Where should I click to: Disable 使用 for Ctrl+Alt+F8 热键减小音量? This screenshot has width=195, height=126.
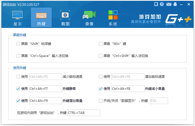click(x=101, y=89)
